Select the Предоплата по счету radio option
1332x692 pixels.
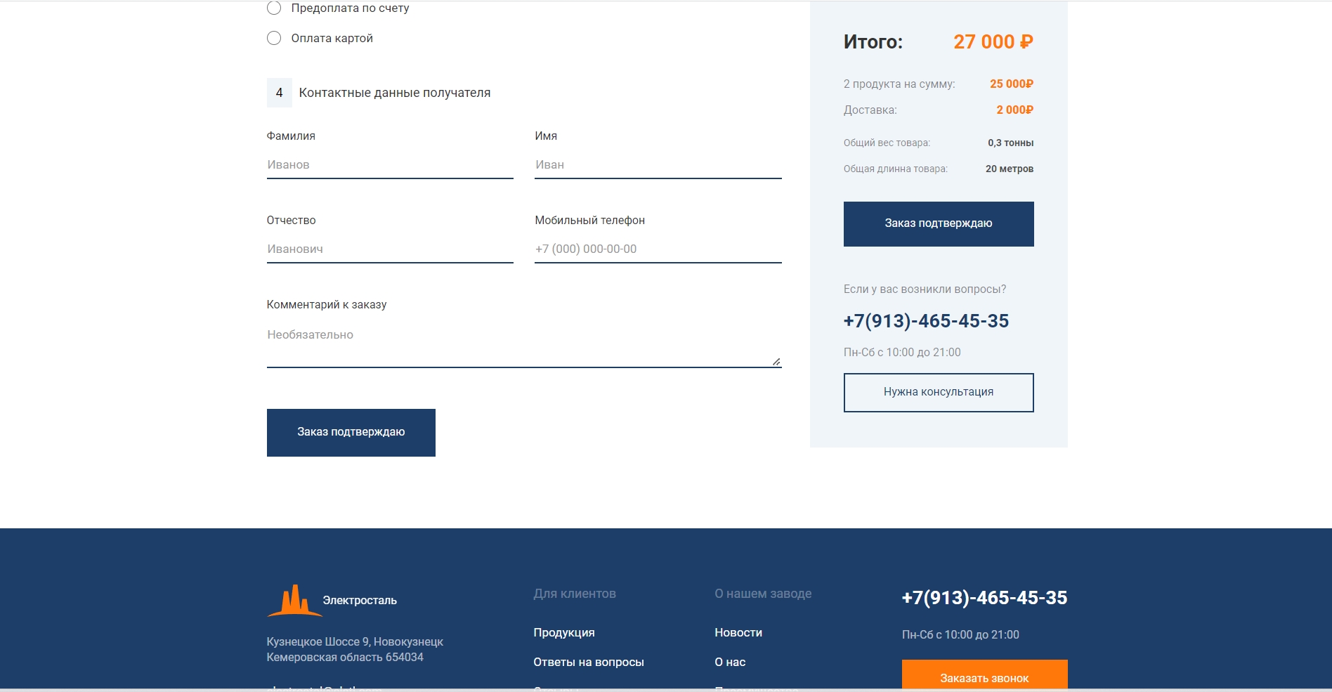click(x=274, y=8)
